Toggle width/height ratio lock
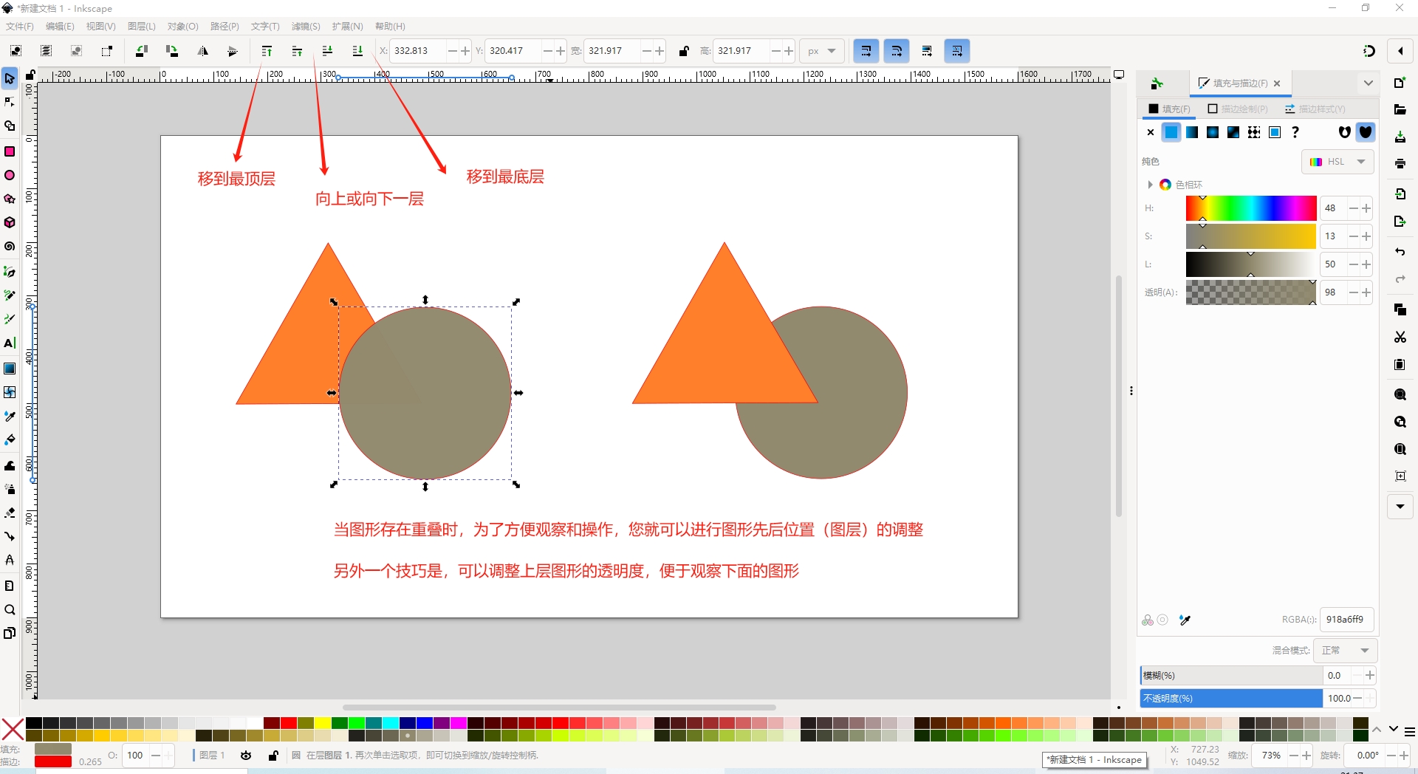This screenshot has height=774, width=1418. [x=684, y=51]
